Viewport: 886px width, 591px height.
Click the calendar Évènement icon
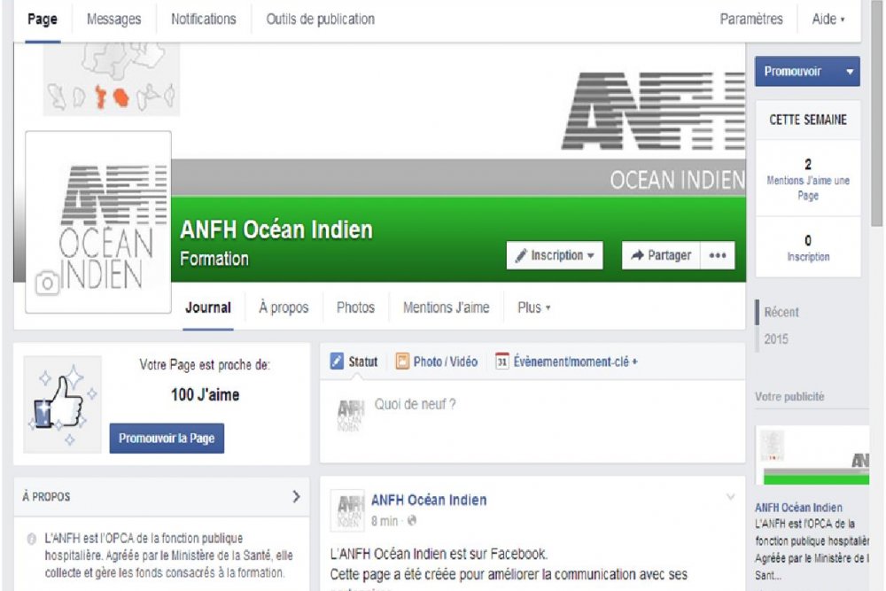pos(501,361)
